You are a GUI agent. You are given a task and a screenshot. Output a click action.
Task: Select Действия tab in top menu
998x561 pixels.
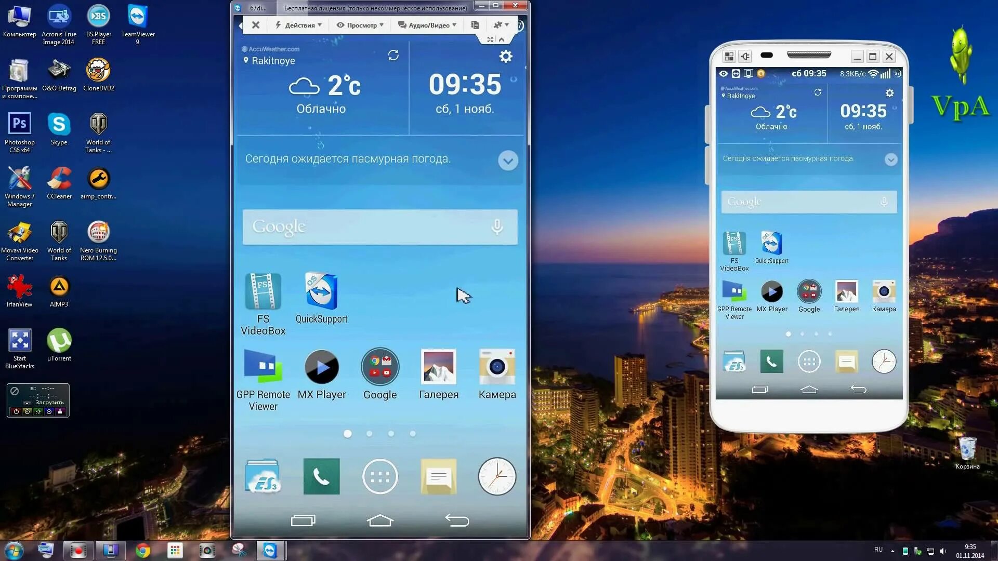click(299, 25)
